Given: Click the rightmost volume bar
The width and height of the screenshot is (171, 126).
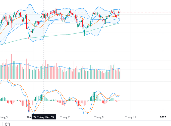Looking at the screenshot, I should pos(120,74).
